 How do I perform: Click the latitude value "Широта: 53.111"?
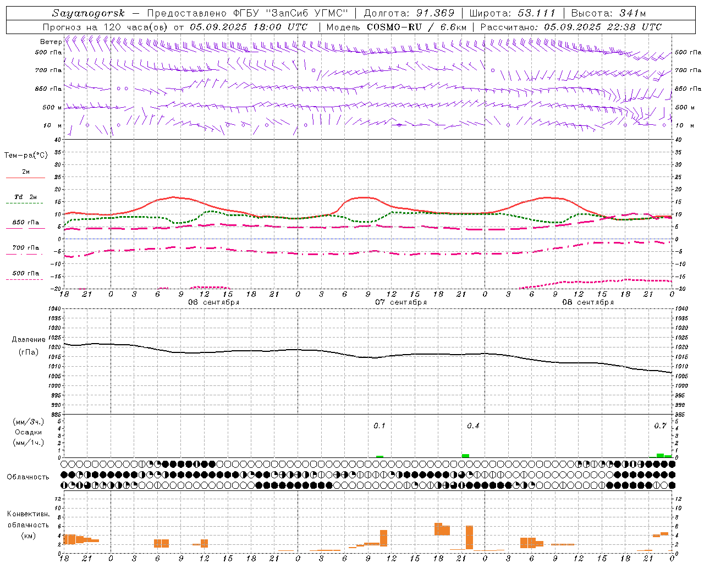(x=512, y=13)
